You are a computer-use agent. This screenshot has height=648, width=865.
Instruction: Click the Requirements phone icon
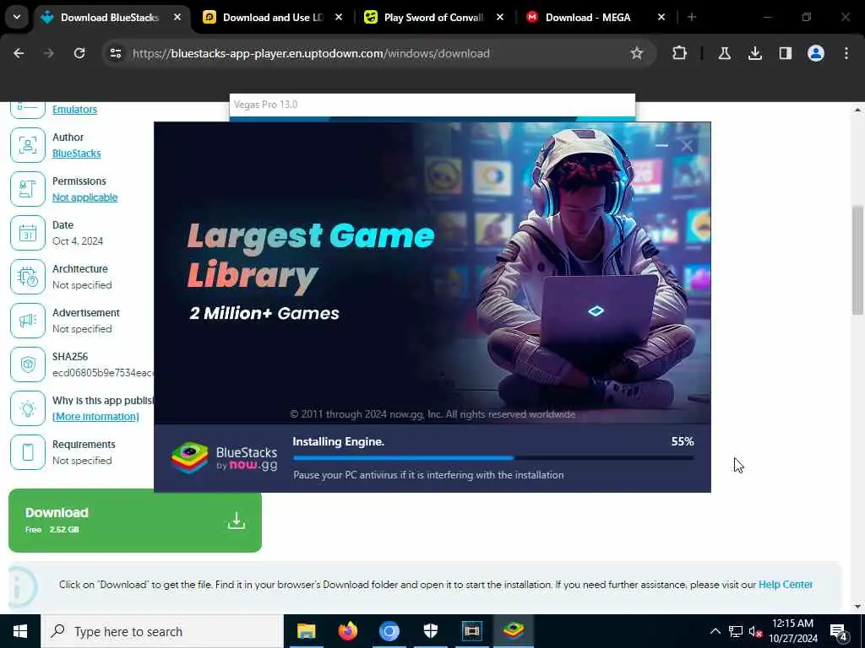(28, 452)
